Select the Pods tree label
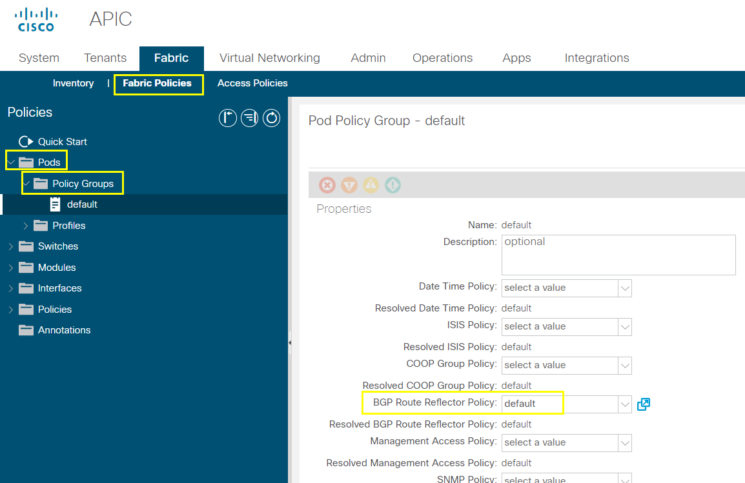 49,163
